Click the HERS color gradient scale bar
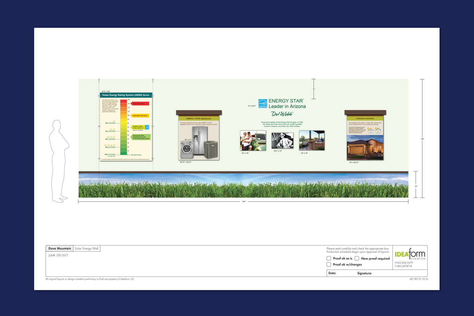The width and height of the screenshot is (474, 316). point(124,127)
